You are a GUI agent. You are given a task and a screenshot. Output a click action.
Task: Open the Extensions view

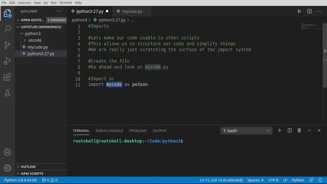point(7,77)
